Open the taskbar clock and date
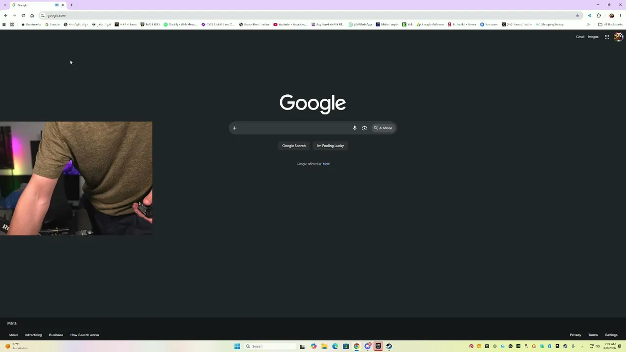The height and width of the screenshot is (352, 626). click(x=610, y=346)
